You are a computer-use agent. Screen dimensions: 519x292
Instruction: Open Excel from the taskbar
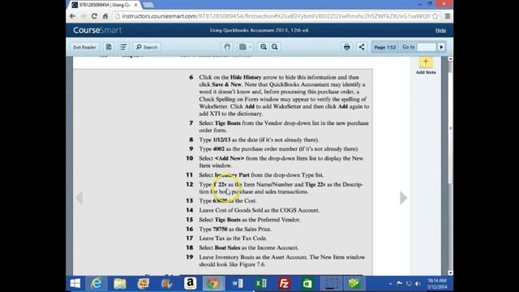click(x=261, y=283)
